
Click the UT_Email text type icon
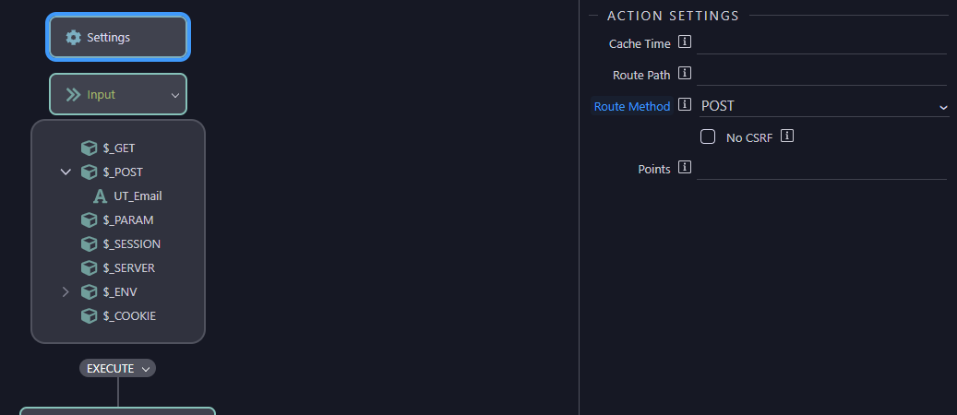100,196
